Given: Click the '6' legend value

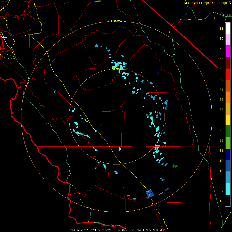Looking at the screenshot, I should (222, 181).
